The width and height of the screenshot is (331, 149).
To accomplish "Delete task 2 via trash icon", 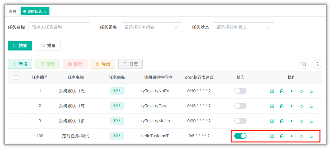I will [282, 106].
